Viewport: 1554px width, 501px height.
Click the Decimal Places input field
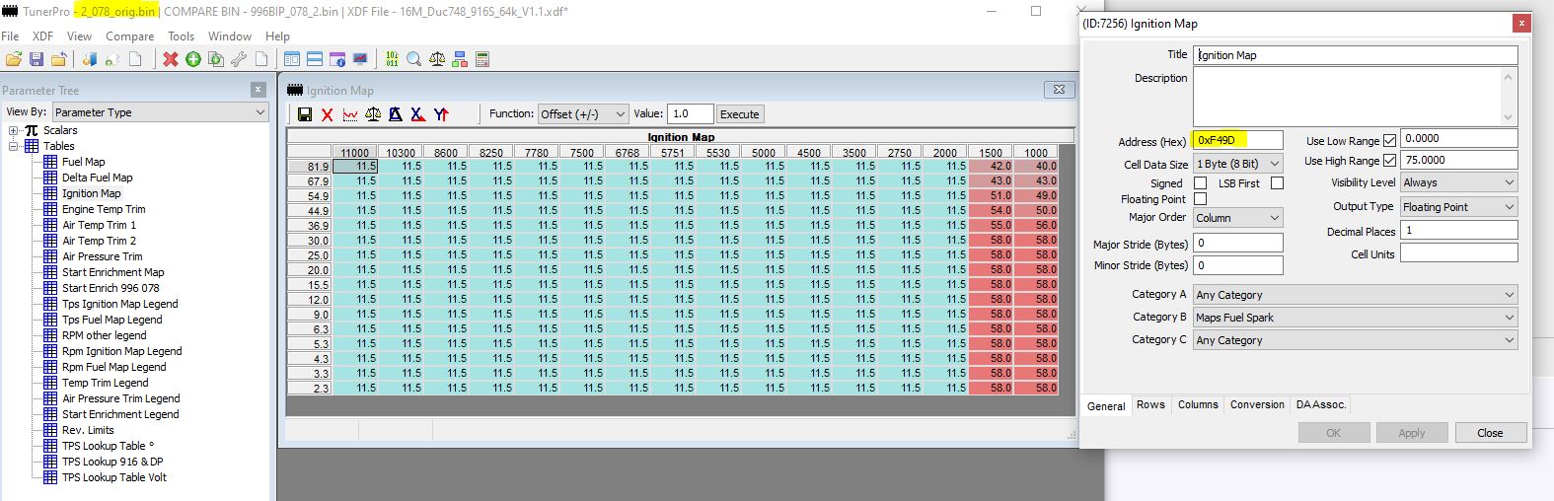1459,231
